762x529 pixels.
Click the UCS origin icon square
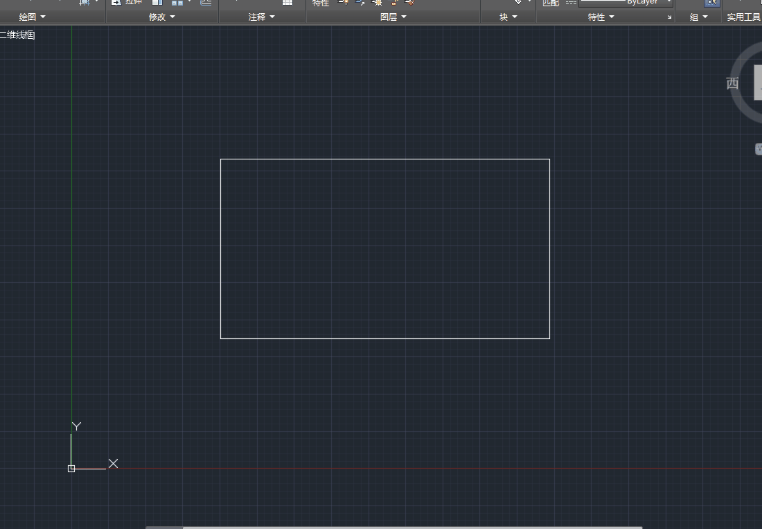point(71,469)
